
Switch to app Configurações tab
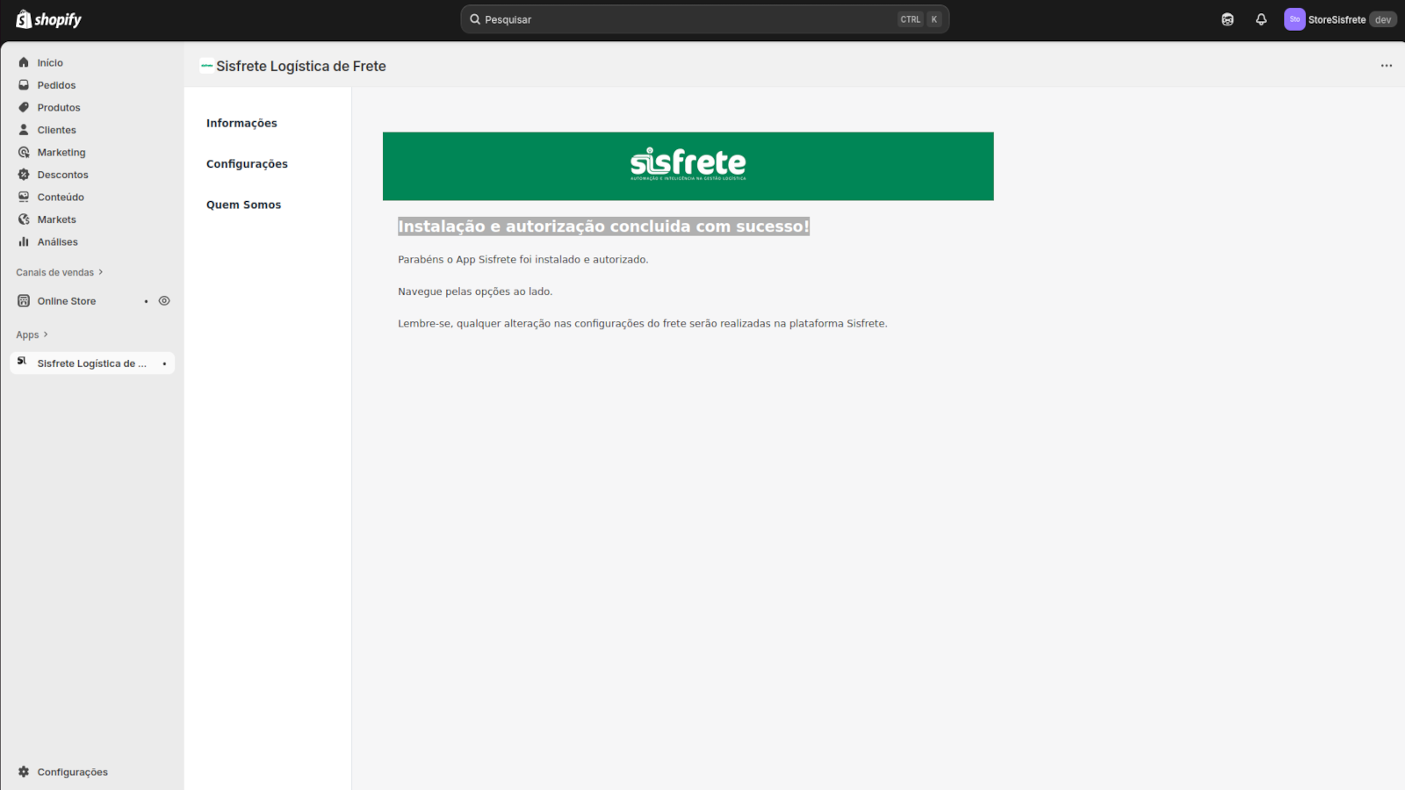pyautogui.click(x=247, y=164)
